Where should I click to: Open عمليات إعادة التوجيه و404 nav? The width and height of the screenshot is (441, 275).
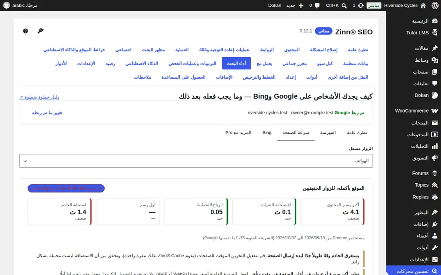coord(224,49)
